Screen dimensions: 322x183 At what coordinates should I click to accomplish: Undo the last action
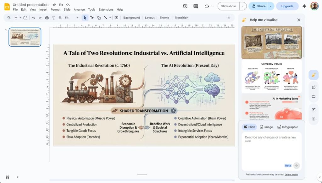[34, 18]
